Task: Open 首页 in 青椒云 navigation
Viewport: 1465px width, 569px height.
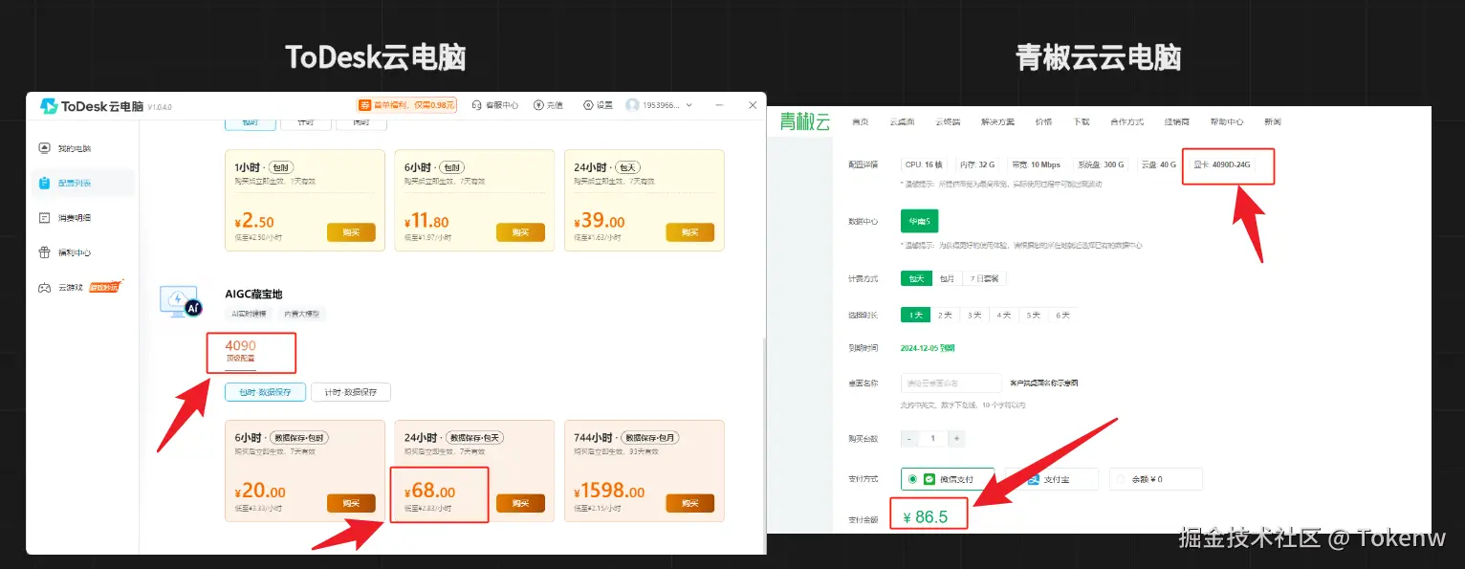Action: [861, 122]
